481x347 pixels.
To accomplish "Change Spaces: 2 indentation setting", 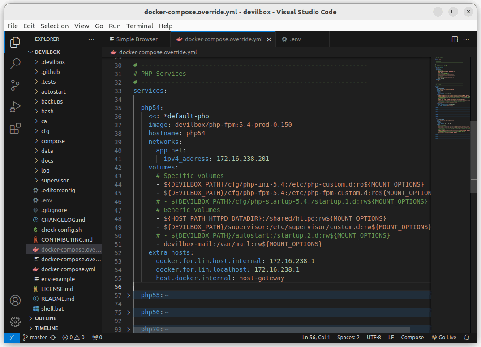I will [348, 338].
